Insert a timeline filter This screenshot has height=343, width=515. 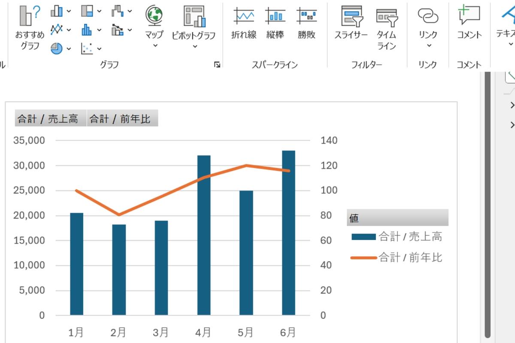(387, 24)
